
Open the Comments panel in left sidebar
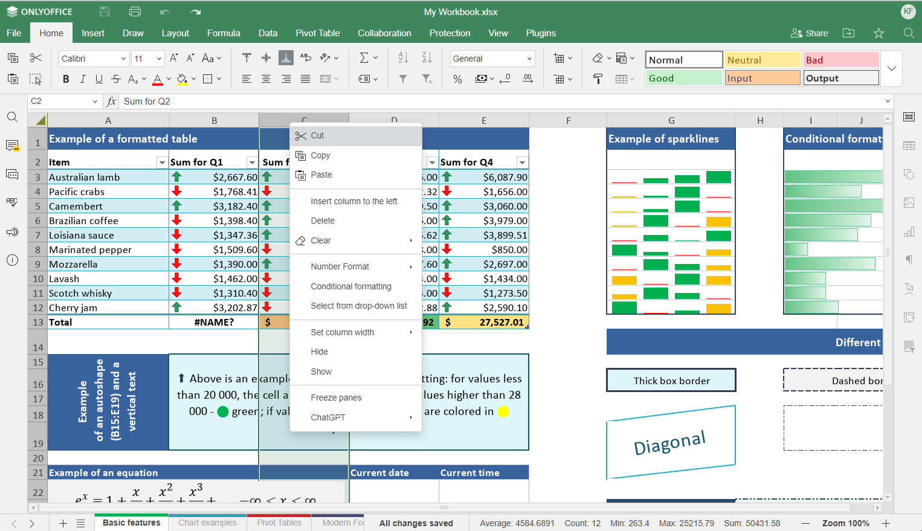(12, 146)
